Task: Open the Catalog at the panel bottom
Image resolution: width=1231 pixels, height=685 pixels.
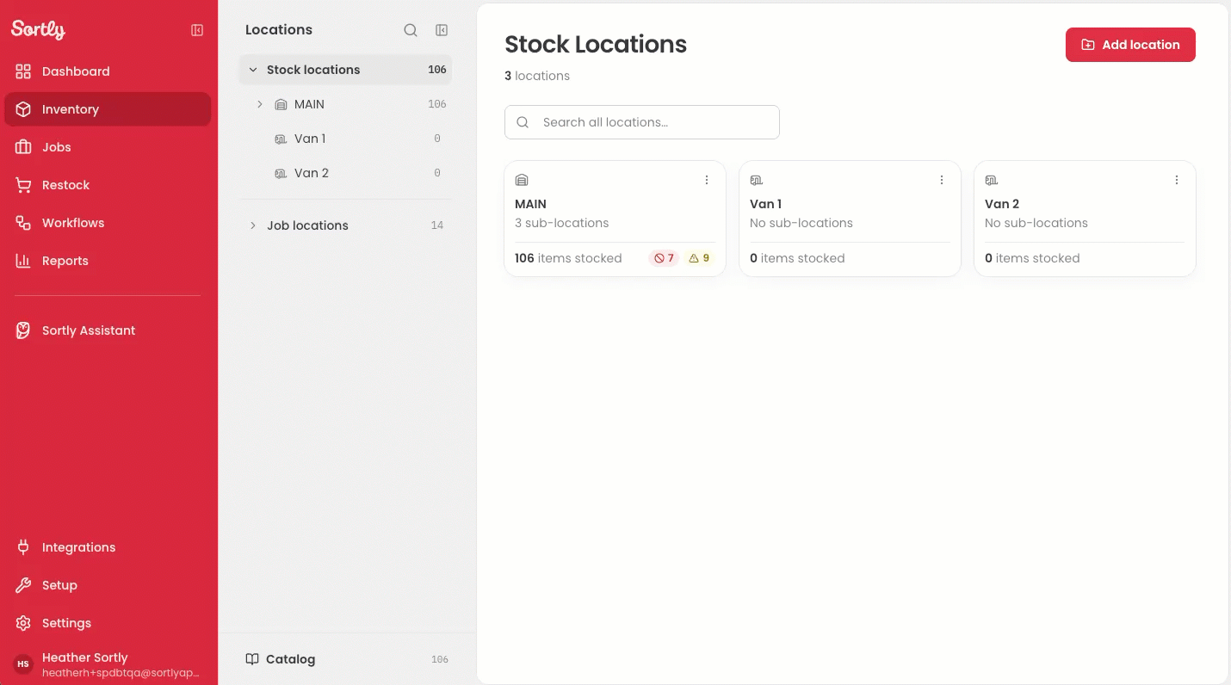Action: pyautogui.click(x=347, y=659)
